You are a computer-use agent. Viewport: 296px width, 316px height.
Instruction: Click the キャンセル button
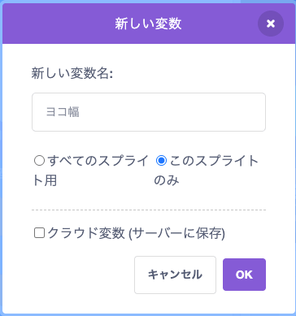(175, 275)
